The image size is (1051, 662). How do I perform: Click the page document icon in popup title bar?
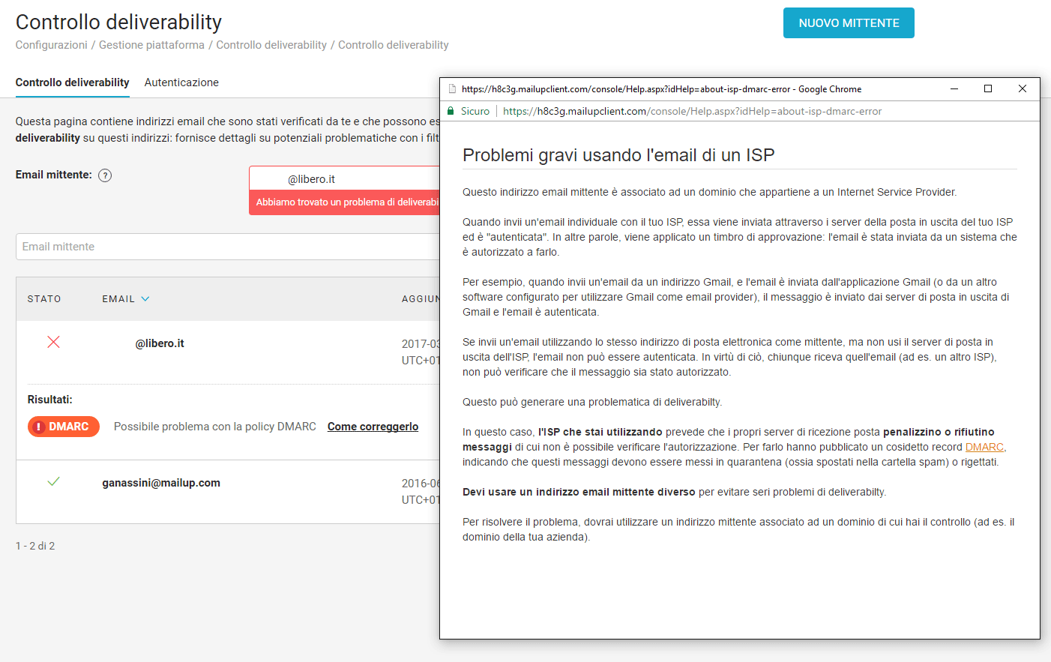pyautogui.click(x=452, y=89)
